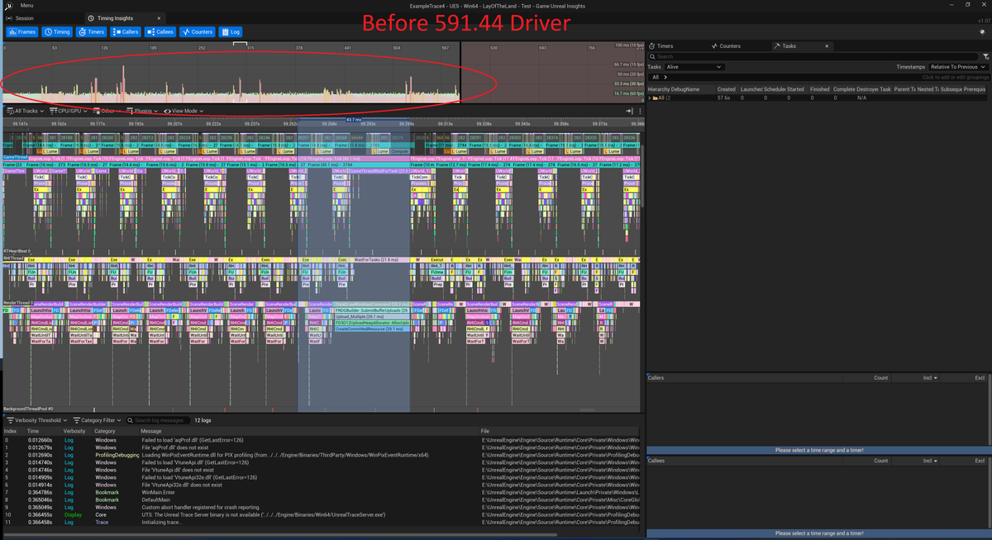The height and width of the screenshot is (540, 992).
Task: Click the GameThread track label
Action: pyautogui.click(x=14, y=157)
